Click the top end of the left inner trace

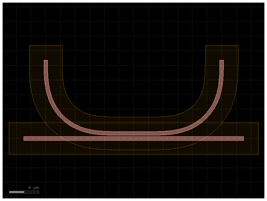pos(46,62)
